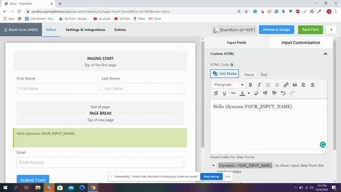This screenshot has width=341, height=192.
Task: Open Maps bookmark
Action: click(x=139, y=19)
